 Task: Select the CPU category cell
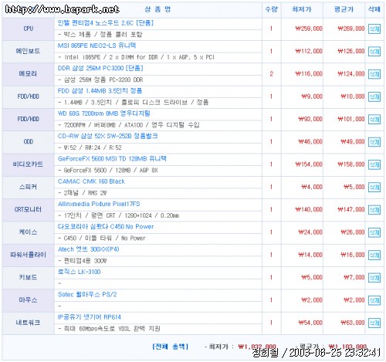pyautogui.click(x=29, y=29)
